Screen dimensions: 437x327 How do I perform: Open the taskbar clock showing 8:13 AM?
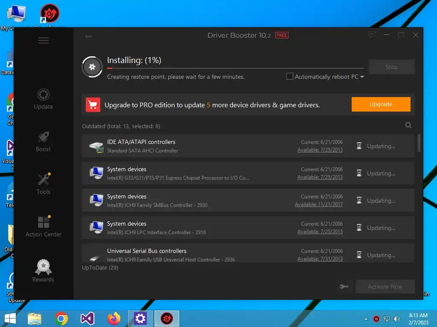tap(418, 319)
